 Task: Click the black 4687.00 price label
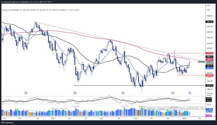[210, 22]
